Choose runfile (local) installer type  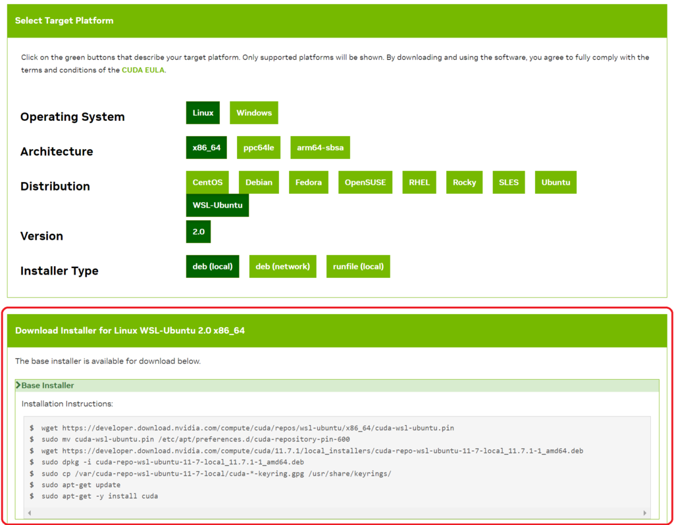(x=358, y=267)
